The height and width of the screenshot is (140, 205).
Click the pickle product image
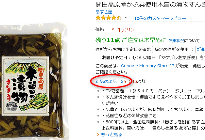pyautogui.click(x=33, y=82)
